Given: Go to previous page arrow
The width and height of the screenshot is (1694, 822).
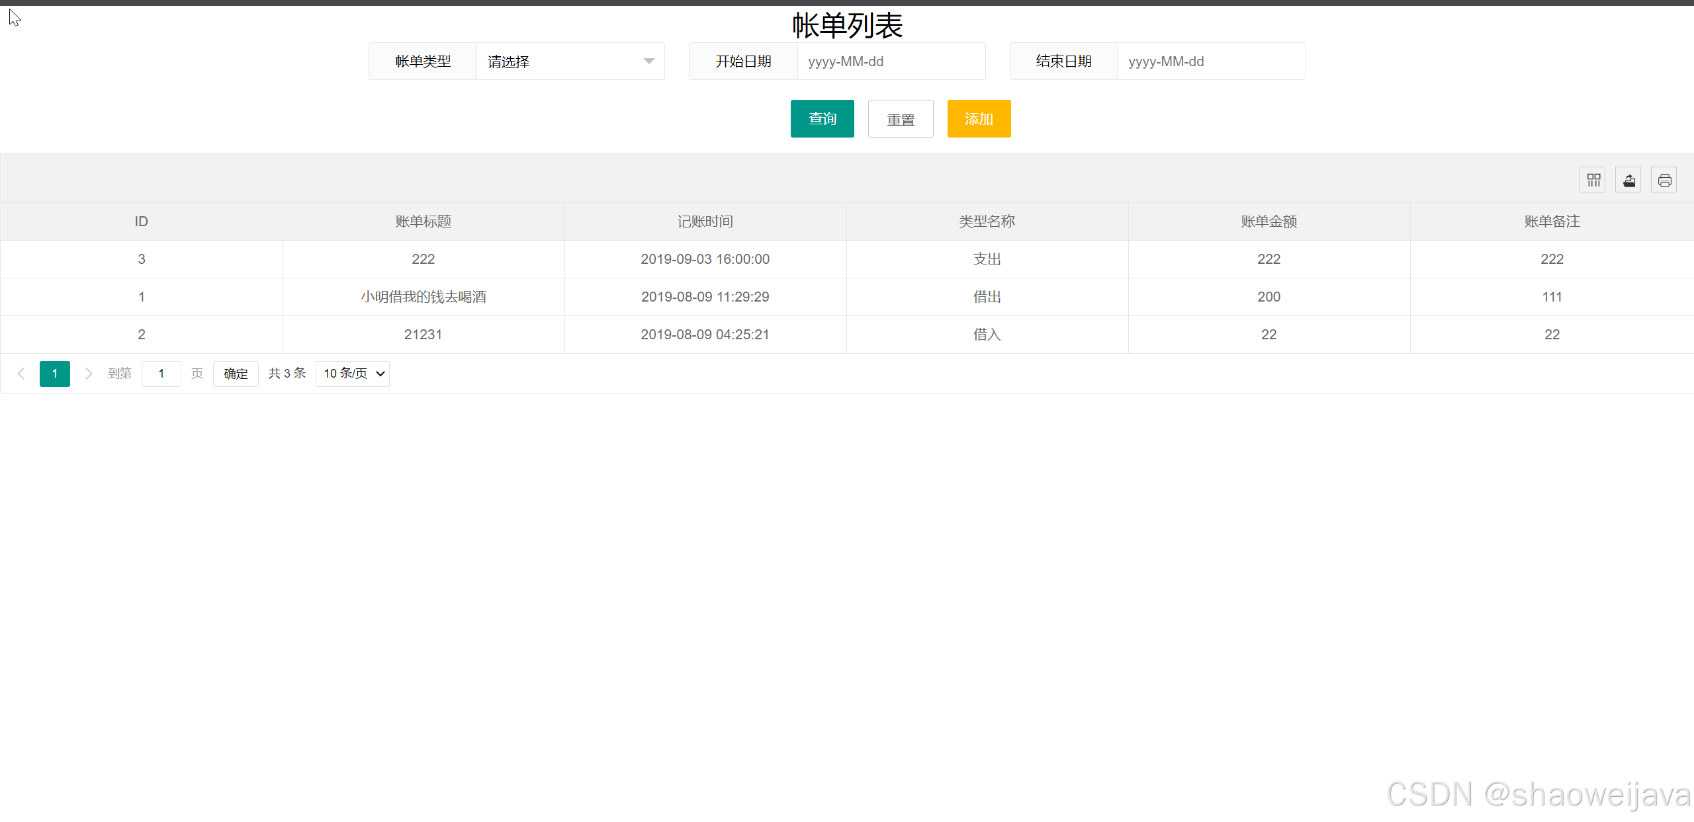Looking at the screenshot, I should (21, 374).
